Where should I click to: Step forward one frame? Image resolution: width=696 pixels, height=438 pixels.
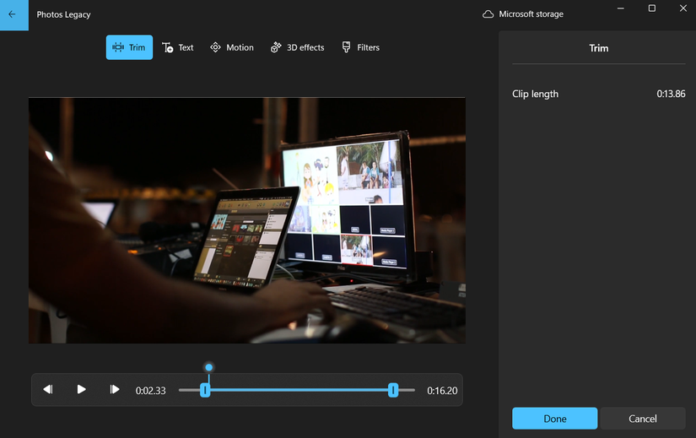[114, 389]
